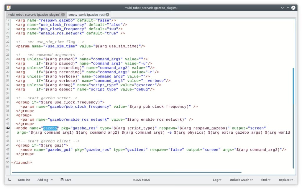This screenshot has height=189, width=302.
Task: Click the title bar up-chevron icon
Action: click(288, 8)
